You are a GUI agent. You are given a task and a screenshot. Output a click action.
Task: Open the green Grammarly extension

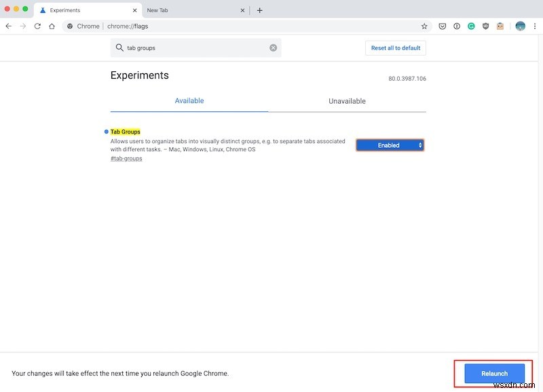click(x=471, y=26)
